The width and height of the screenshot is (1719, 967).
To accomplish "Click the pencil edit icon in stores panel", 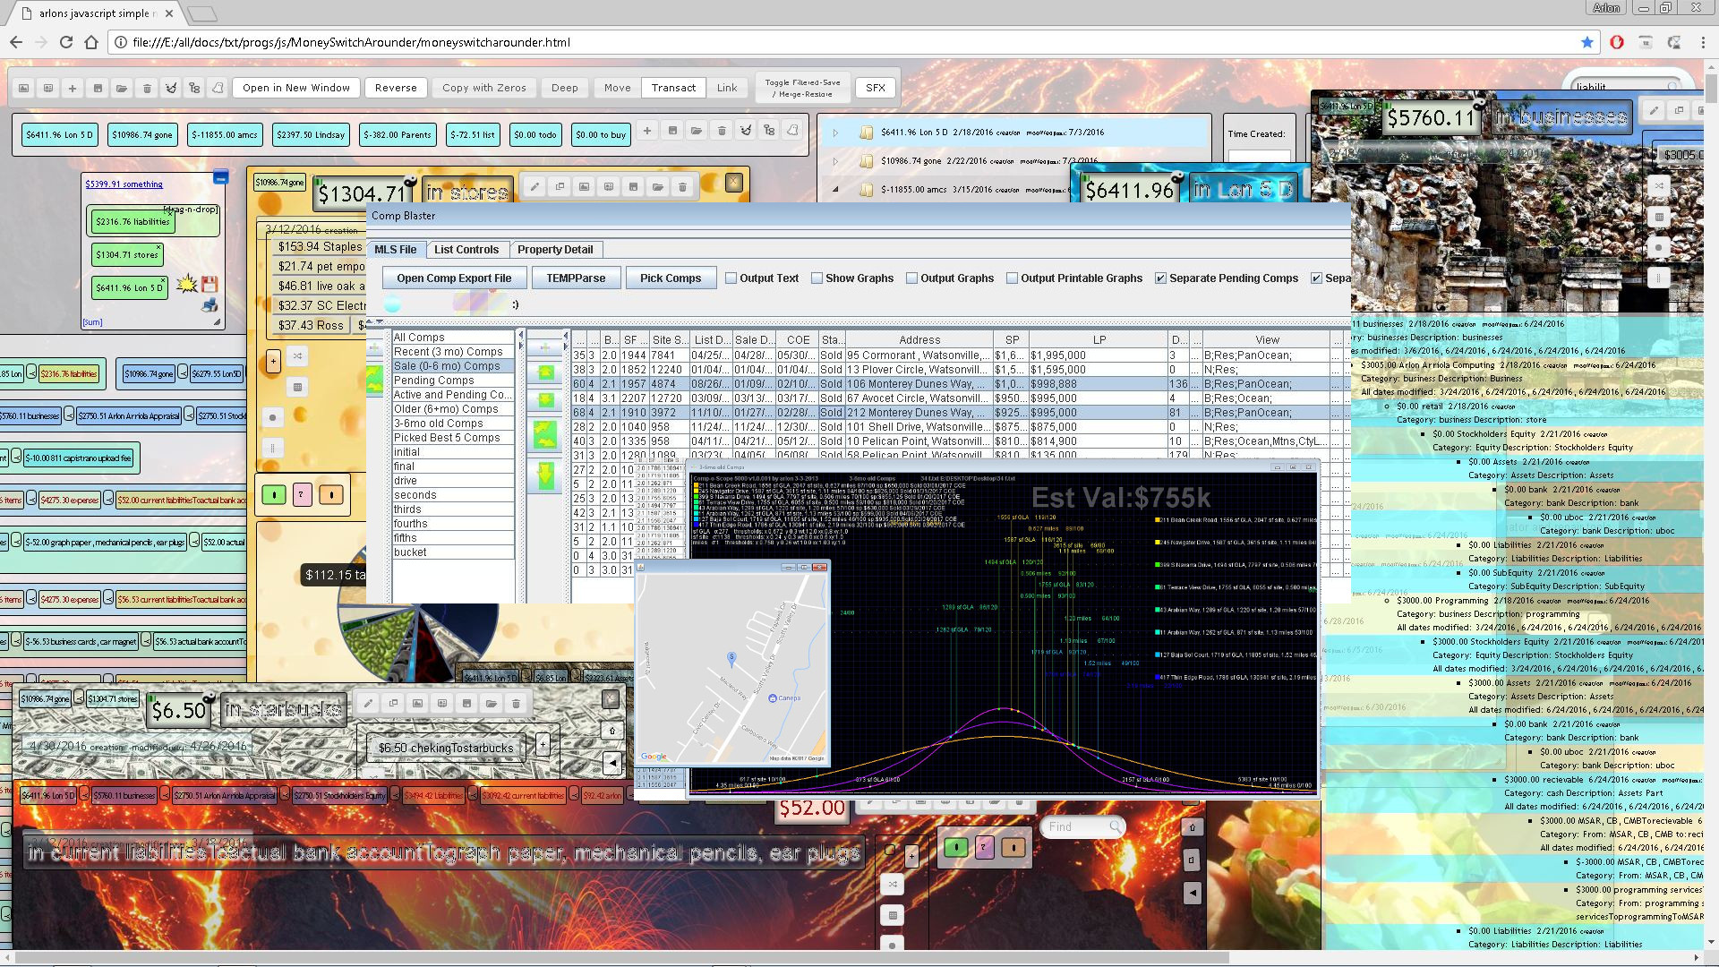I will [535, 186].
